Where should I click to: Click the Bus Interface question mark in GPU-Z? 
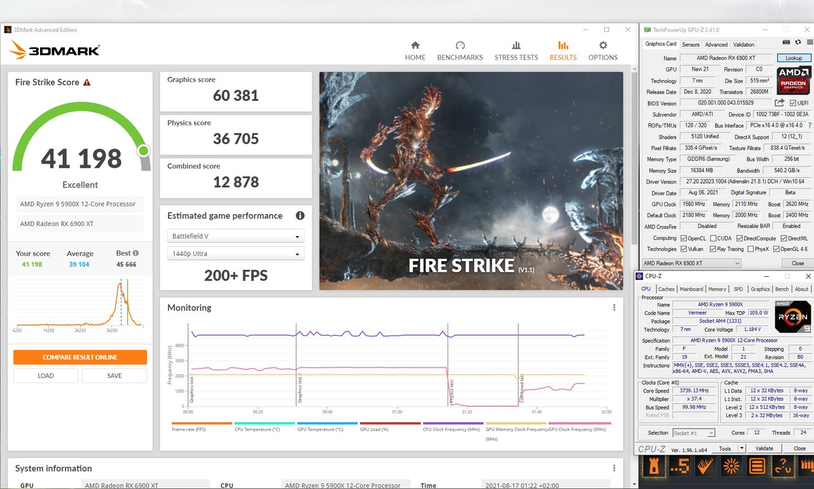coord(810,126)
